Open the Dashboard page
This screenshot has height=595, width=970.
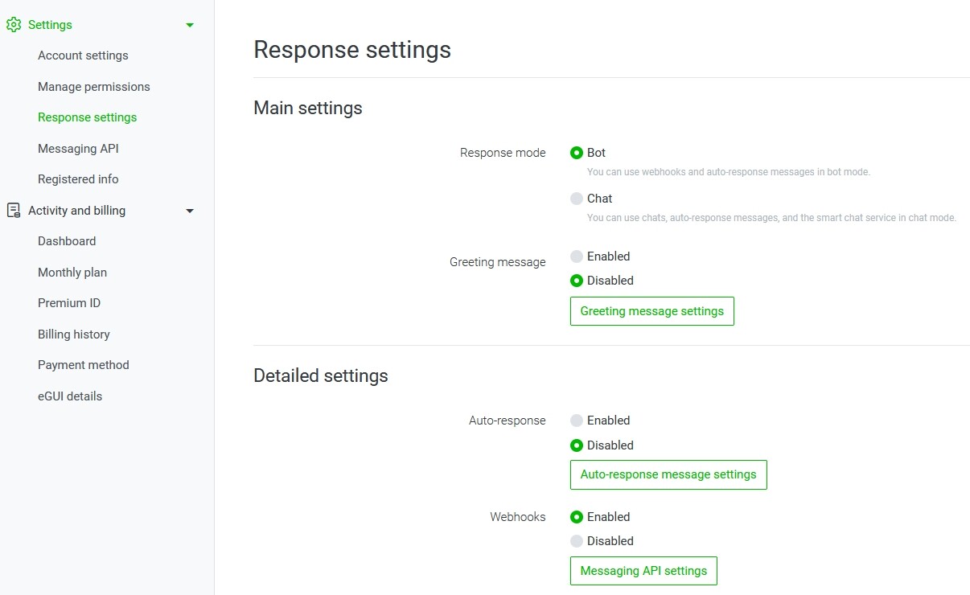point(67,241)
